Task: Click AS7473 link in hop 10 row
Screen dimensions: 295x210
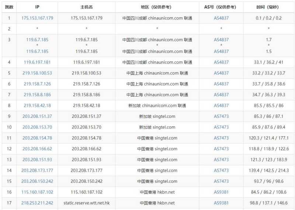Action: coord(221,127)
